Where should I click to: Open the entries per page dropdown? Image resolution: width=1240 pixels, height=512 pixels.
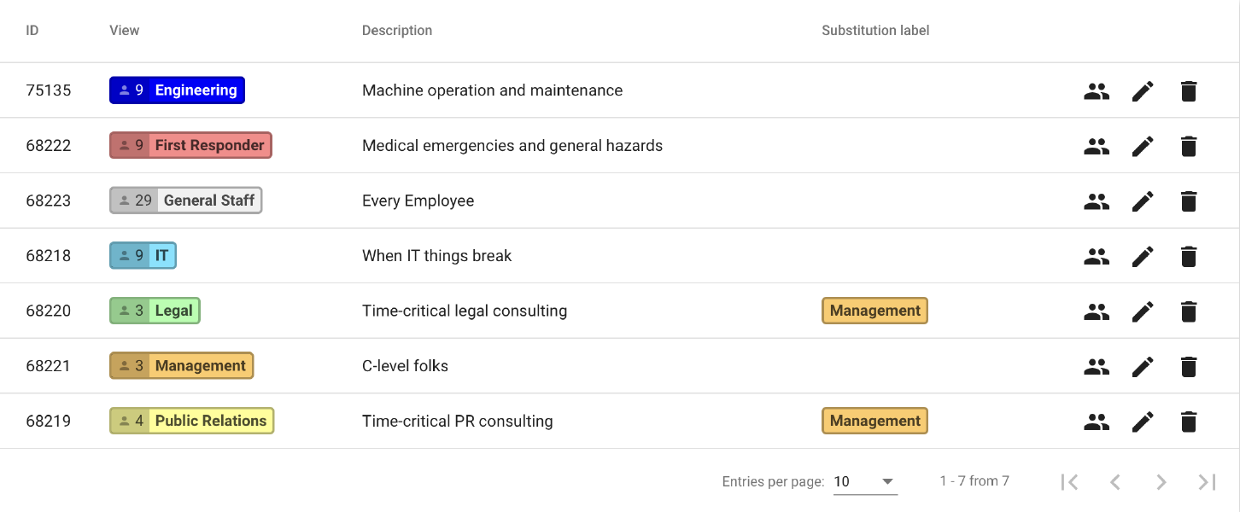[x=864, y=482]
